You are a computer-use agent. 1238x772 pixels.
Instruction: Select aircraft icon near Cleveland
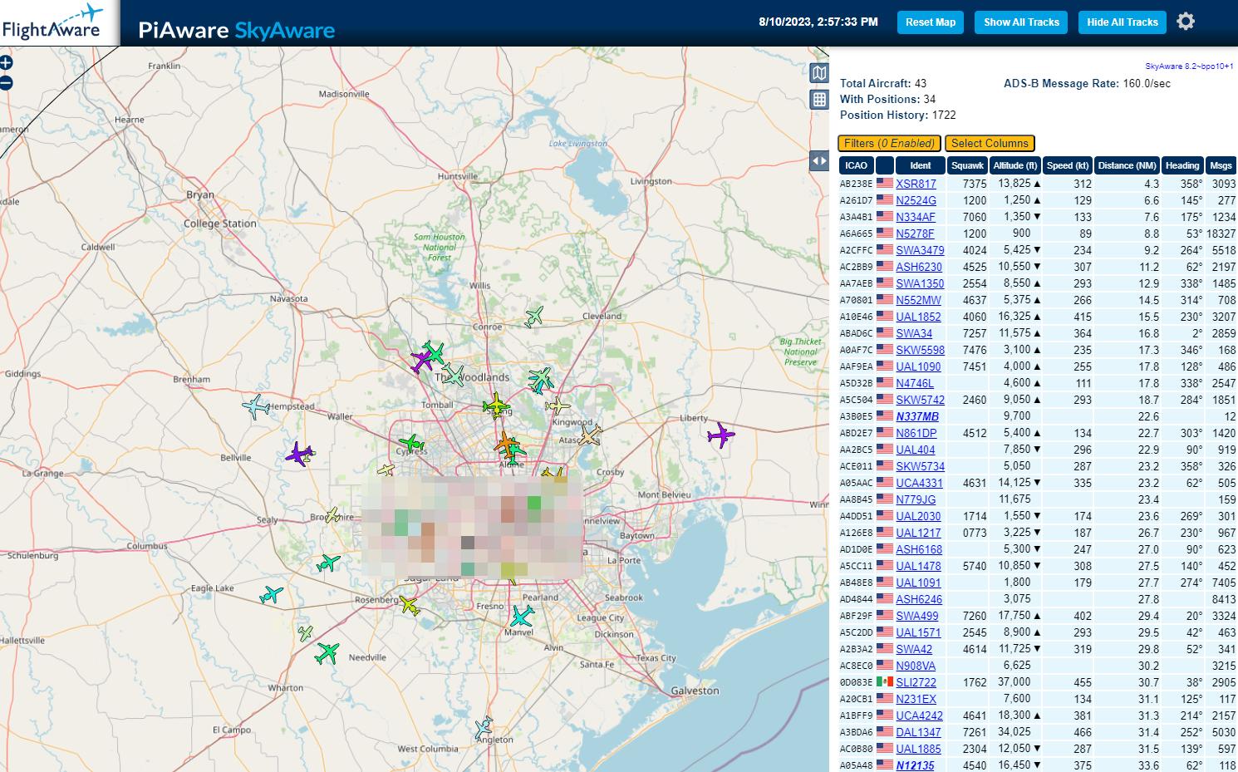pos(534,317)
